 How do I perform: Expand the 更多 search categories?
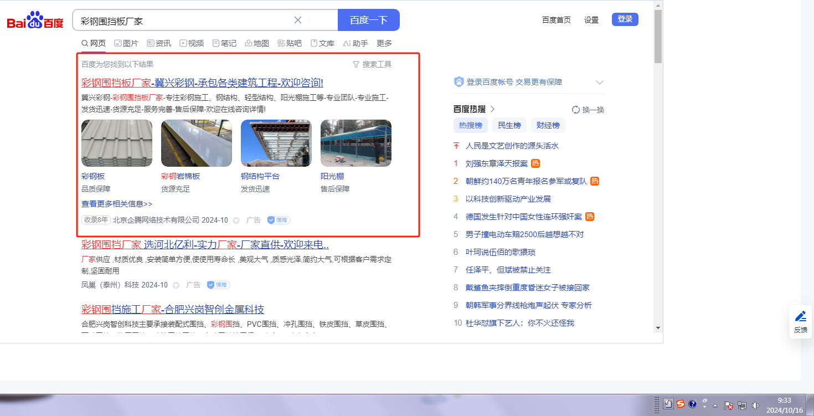click(384, 43)
